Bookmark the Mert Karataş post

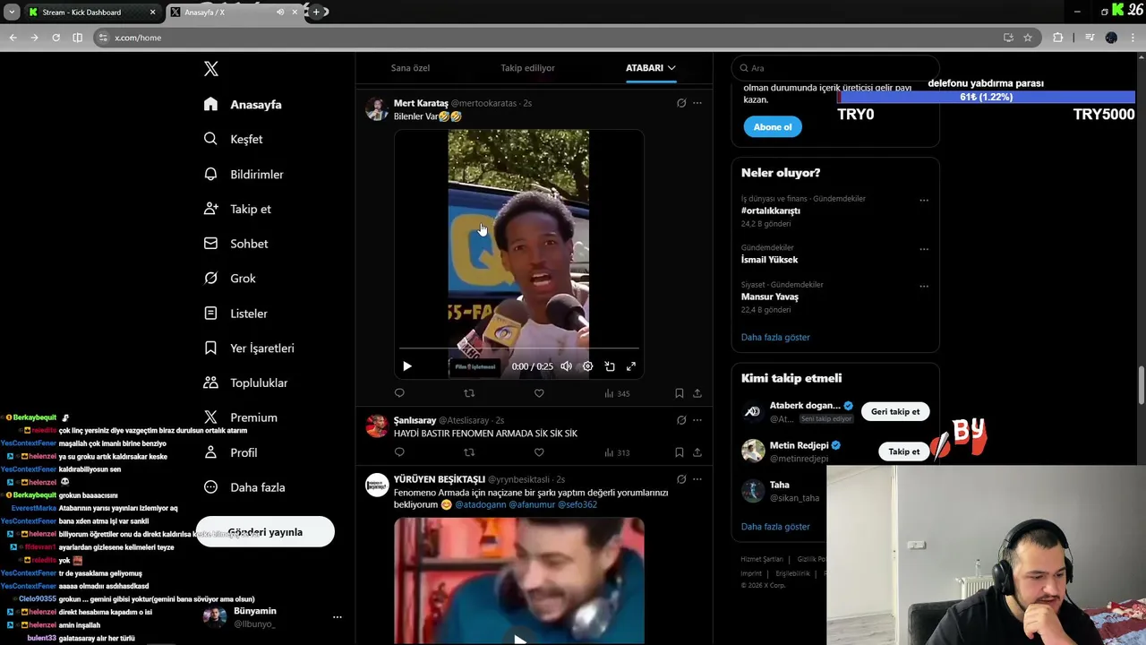point(680,393)
